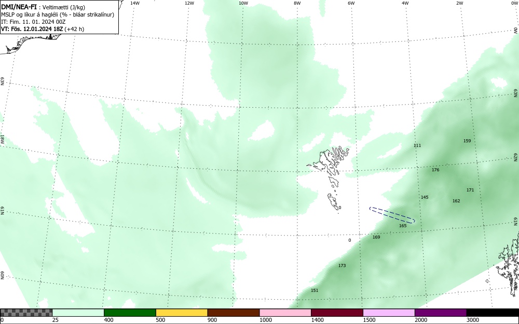Click the CAPE value 171 on the map

coord(470,190)
